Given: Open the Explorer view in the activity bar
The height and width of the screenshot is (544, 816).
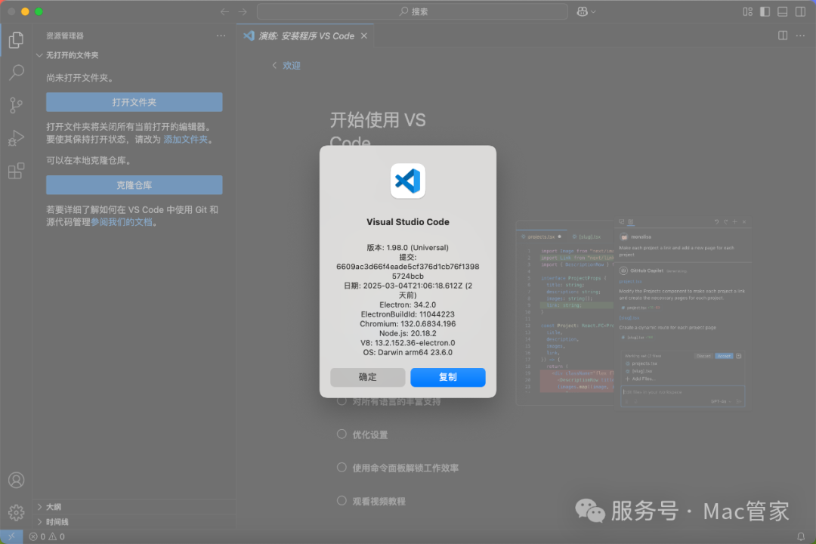Looking at the screenshot, I should click(16, 40).
